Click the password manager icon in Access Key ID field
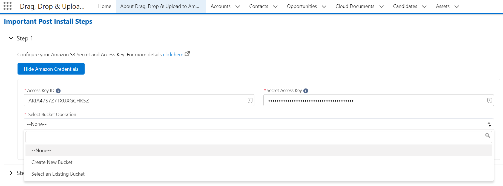 (250, 101)
